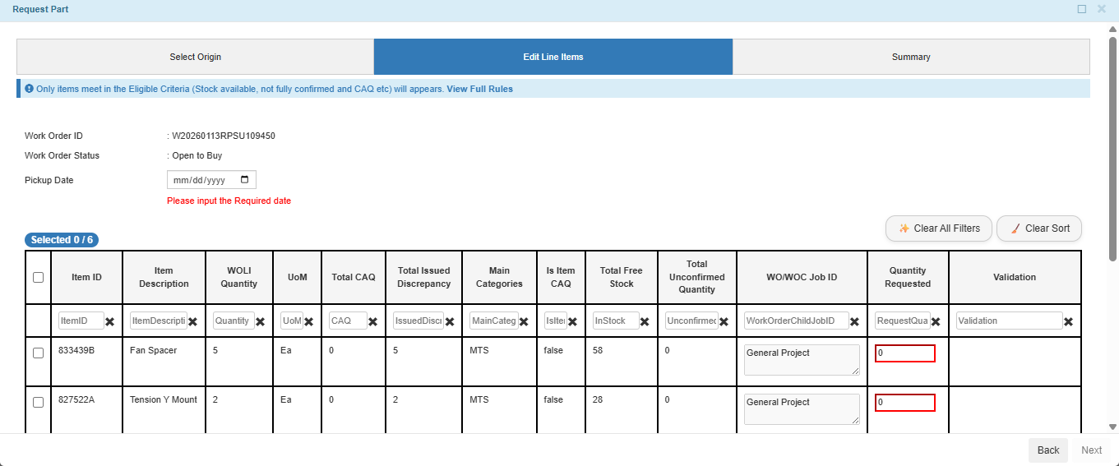Screen dimensions: 1119x466
Task: Go to the Summary step tab
Action: coord(911,58)
